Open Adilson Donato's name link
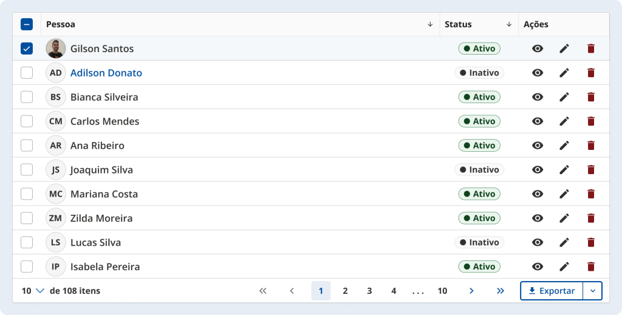 (106, 73)
